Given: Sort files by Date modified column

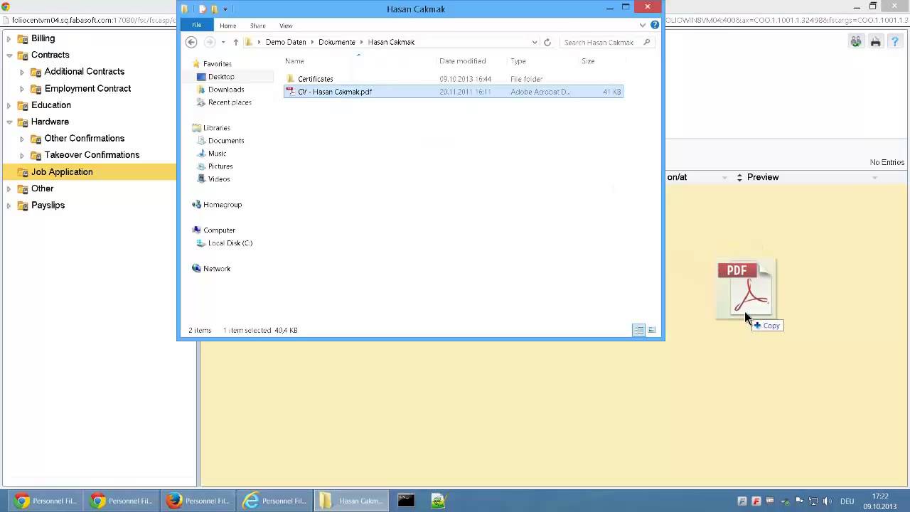Looking at the screenshot, I should (463, 61).
